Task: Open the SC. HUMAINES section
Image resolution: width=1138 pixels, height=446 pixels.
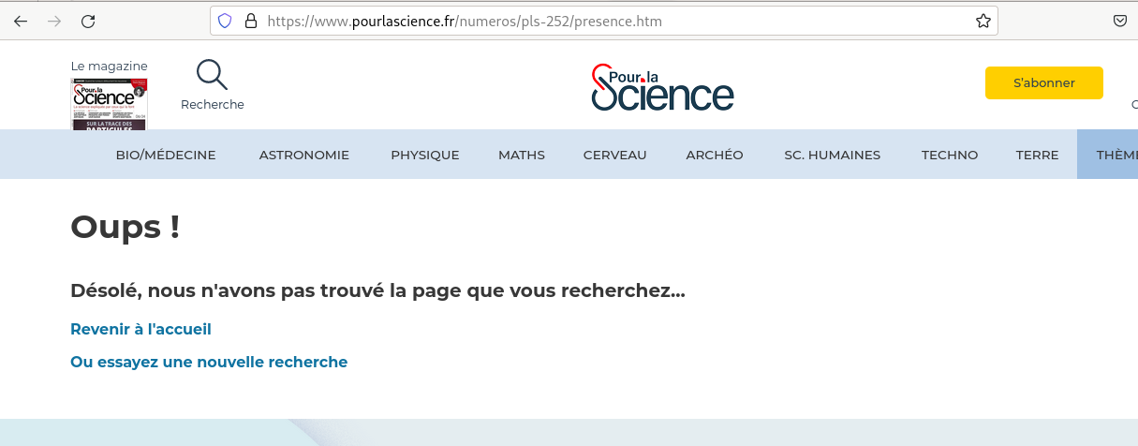Action: [x=833, y=155]
